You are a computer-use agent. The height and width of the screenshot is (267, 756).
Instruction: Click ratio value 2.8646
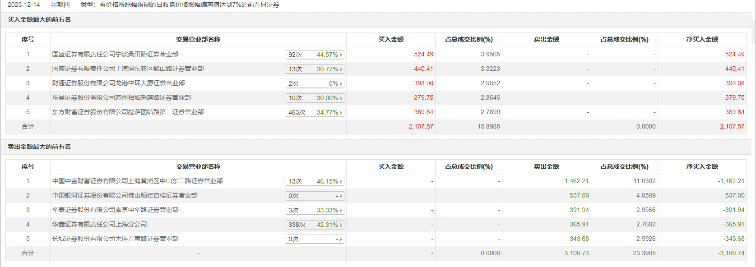pos(490,97)
